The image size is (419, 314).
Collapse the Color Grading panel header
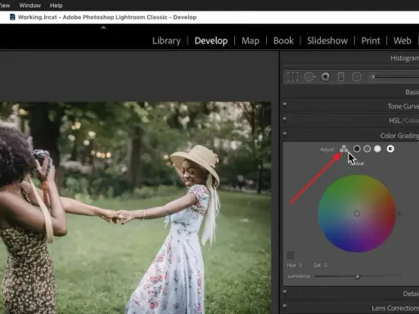399,136
